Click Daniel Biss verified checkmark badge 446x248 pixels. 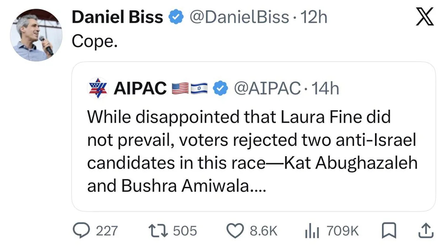click(x=177, y=17)
